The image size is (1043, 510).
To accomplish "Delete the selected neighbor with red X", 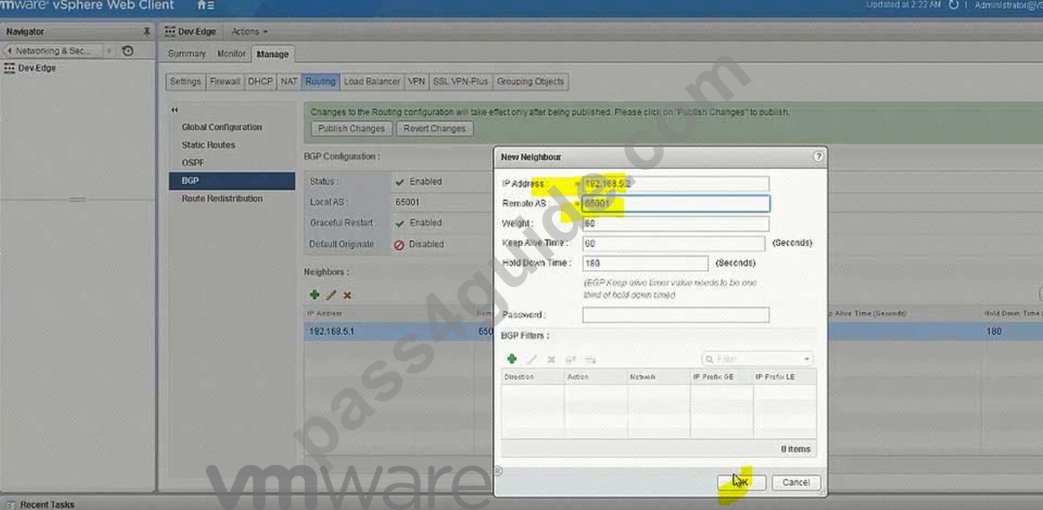I will [x=347, y=295].
